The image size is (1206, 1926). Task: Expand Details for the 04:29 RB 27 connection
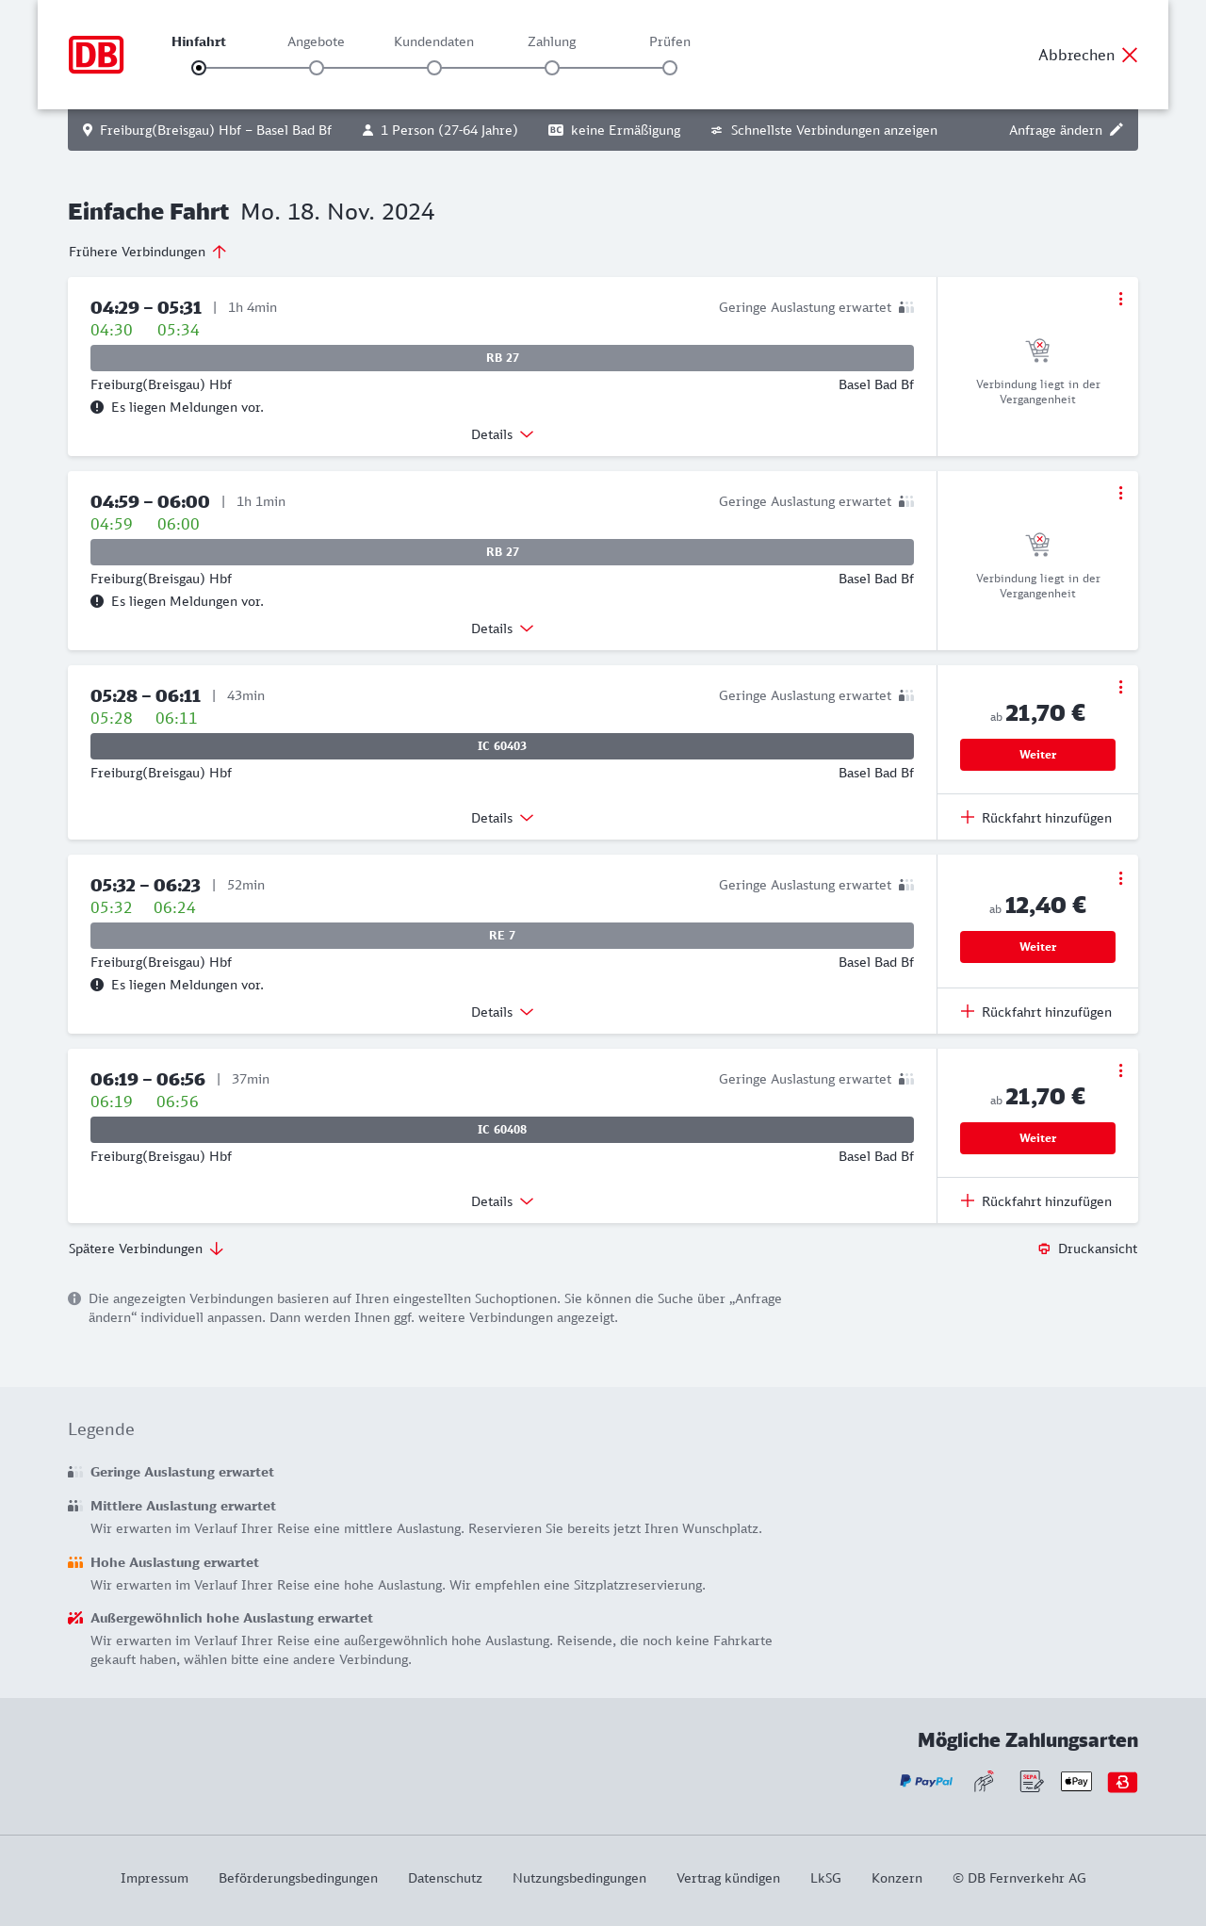tap(501, 434)
